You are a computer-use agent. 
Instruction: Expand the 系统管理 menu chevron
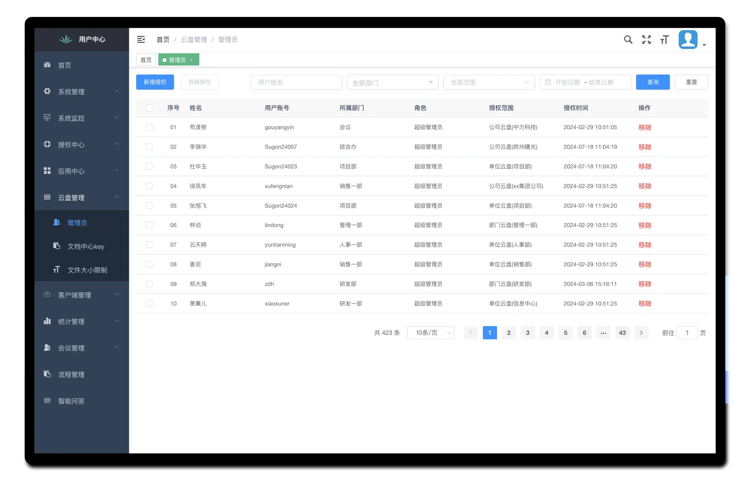(117, 91)
